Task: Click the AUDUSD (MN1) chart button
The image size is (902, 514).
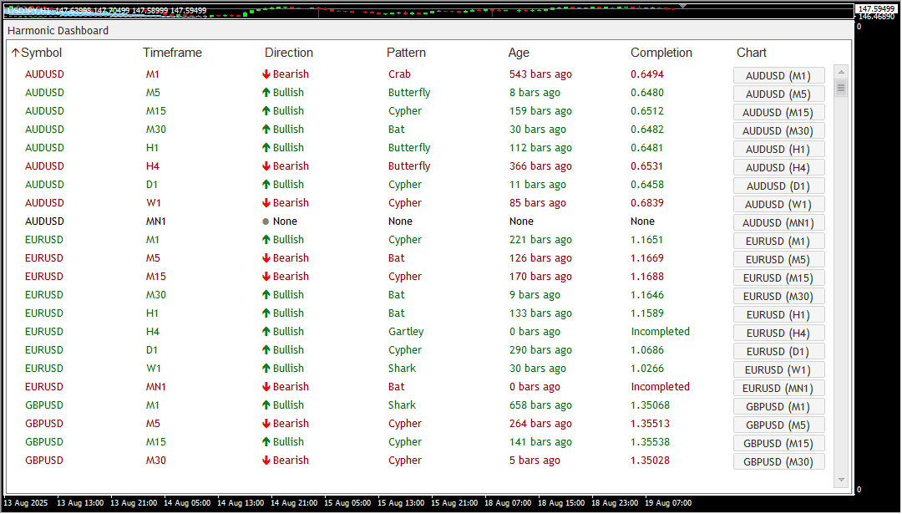Action: pyautogui.click(x=779, y=223)
